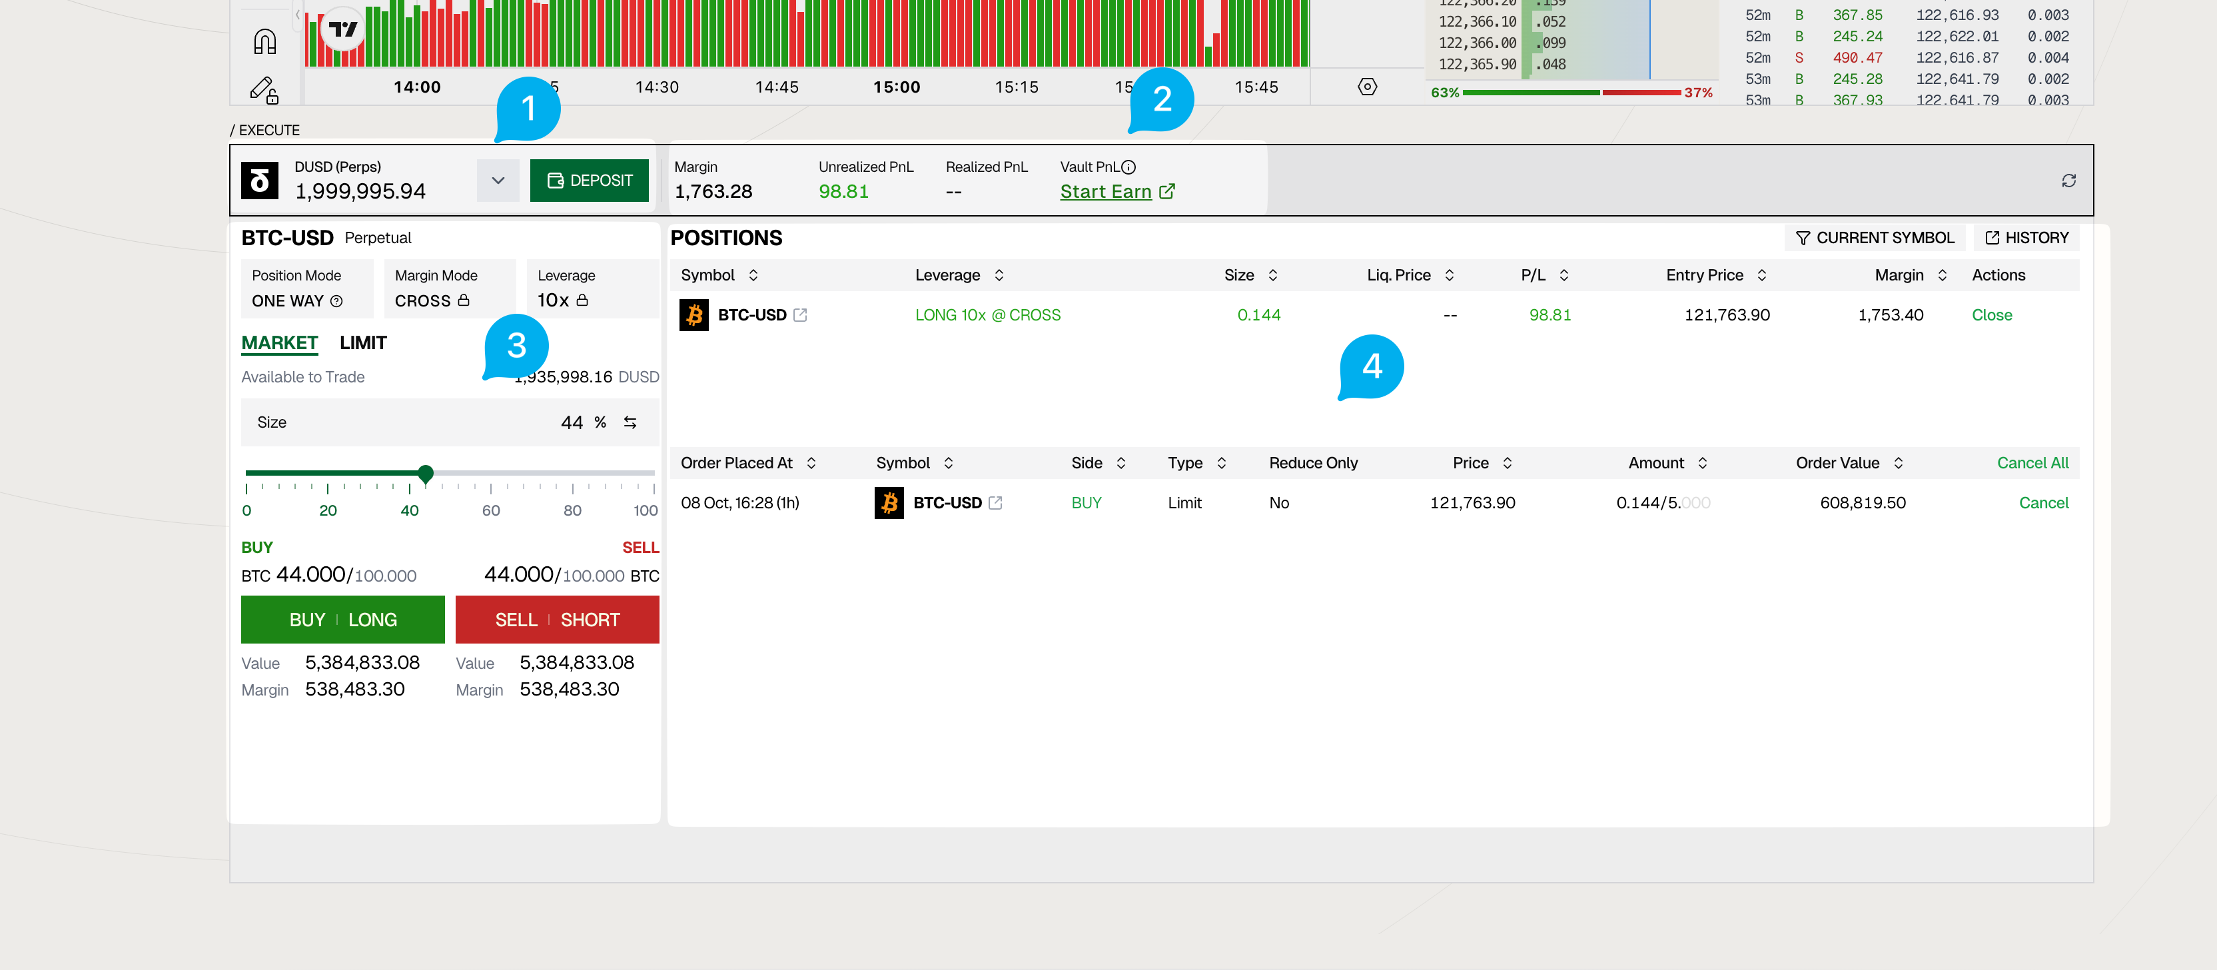Image resolution: width=2217 pixels, height=970 pixels.
Task: Swap size unit with arrows icon
Action: (630, 422)
